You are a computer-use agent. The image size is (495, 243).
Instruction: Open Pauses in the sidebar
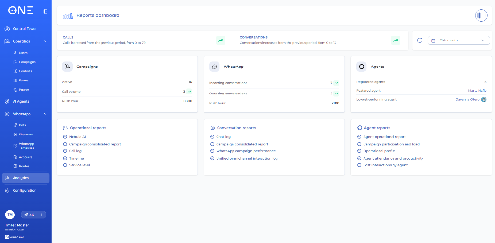click(24, 90)
